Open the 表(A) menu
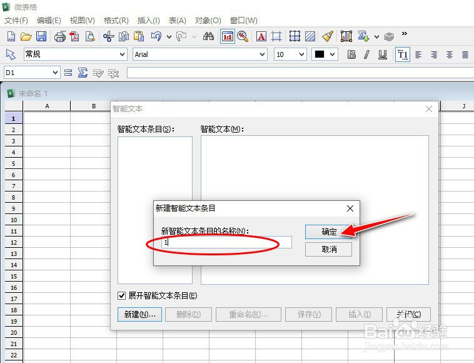The image size is (474, 363). pos(177,20)
